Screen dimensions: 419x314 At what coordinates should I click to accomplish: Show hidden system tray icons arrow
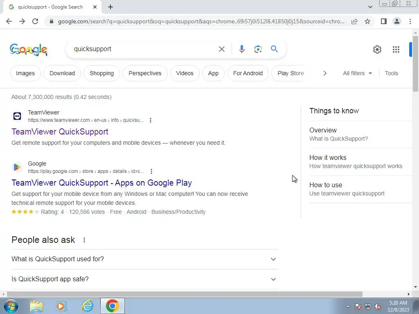click(x=348, y=306)
